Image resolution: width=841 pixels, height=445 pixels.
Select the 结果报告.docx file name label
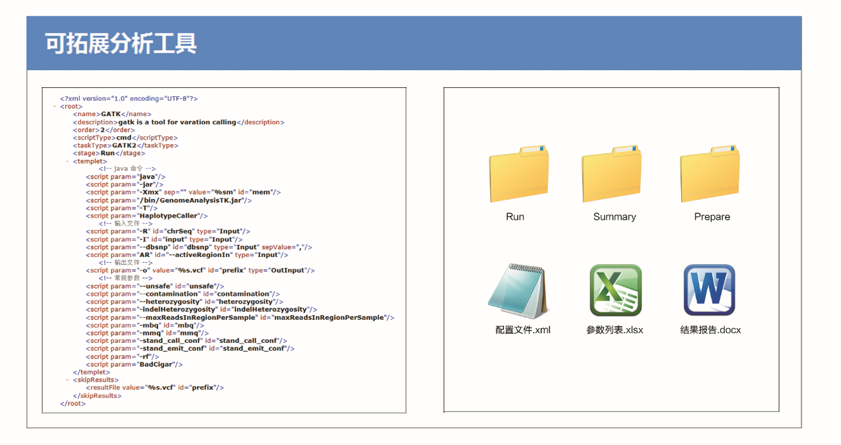tap(710, 330)
